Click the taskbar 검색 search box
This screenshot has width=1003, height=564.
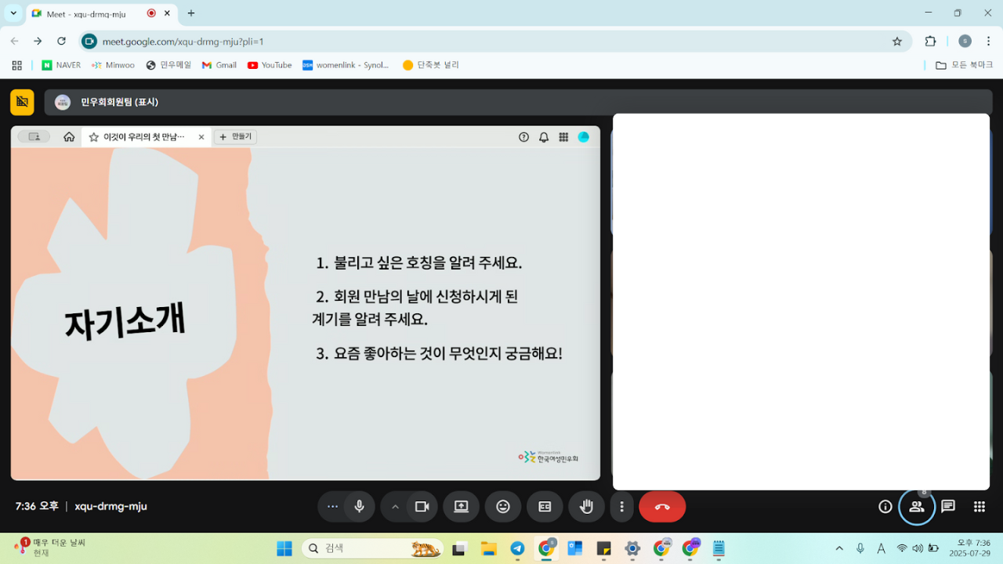point(372,548)
